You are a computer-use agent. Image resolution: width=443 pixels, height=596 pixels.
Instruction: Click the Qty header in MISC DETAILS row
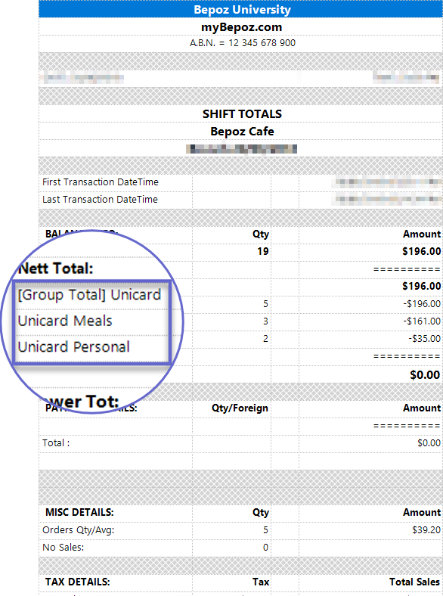[x=261, y=513]
